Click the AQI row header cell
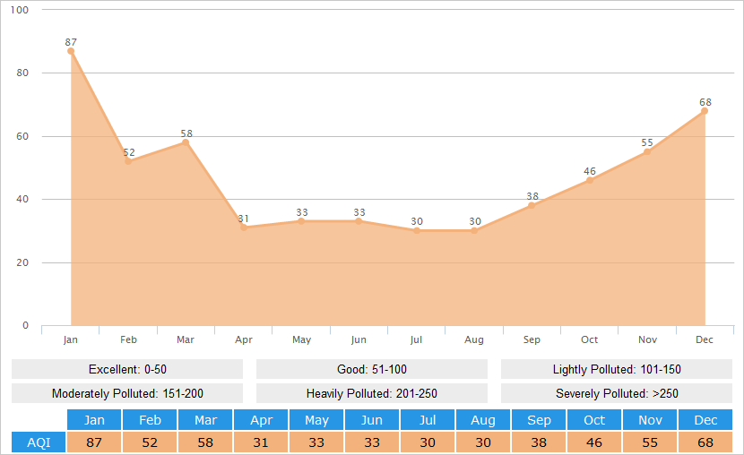This screenshot has width=744, height=455. (39, 442)
